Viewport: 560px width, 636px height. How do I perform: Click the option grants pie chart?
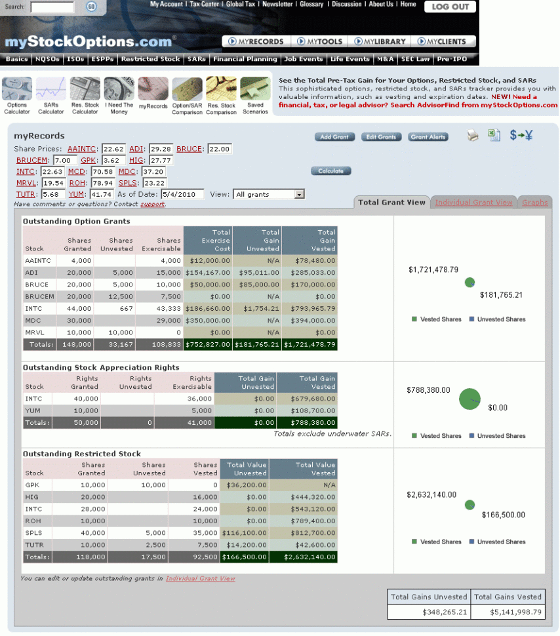point(470,283)
